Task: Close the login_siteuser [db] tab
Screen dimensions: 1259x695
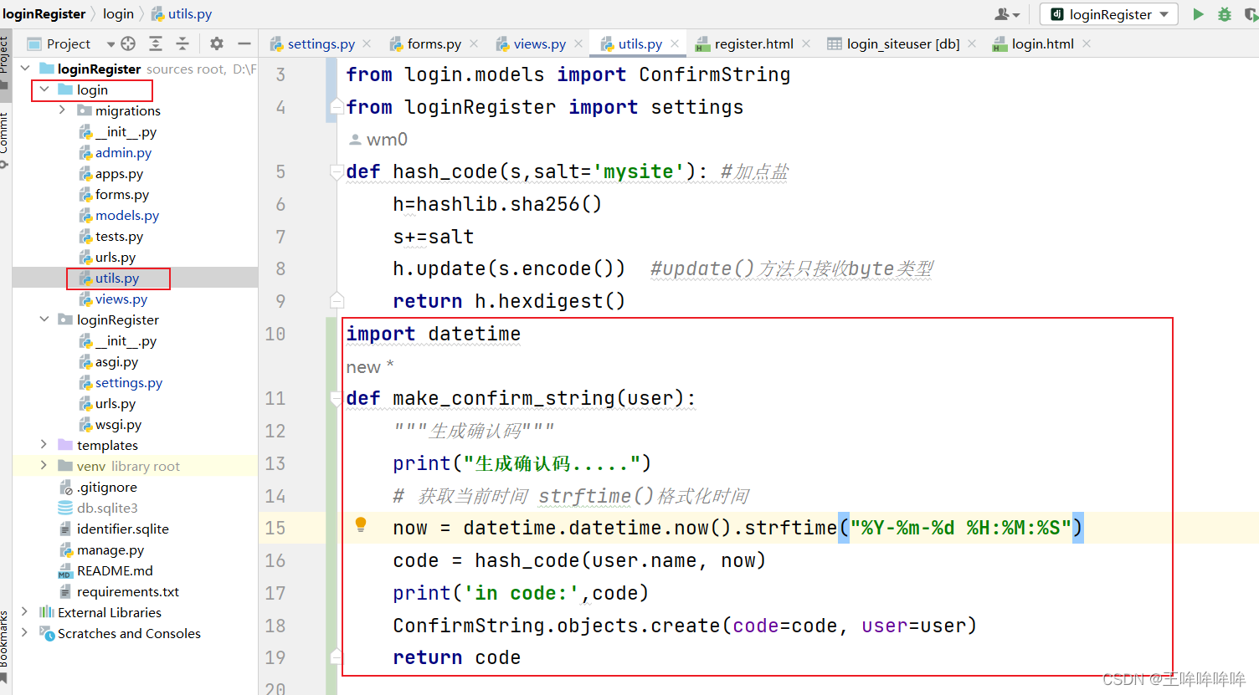Action: click(972, 43)
